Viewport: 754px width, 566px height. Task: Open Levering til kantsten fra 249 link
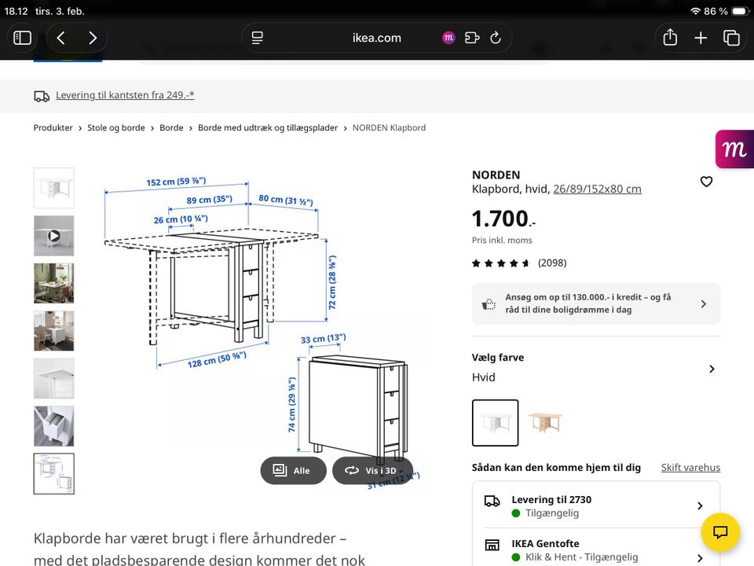(x=125, y=95)
